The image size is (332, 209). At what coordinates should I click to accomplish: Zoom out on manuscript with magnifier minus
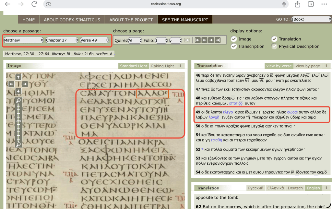(18, 145)
